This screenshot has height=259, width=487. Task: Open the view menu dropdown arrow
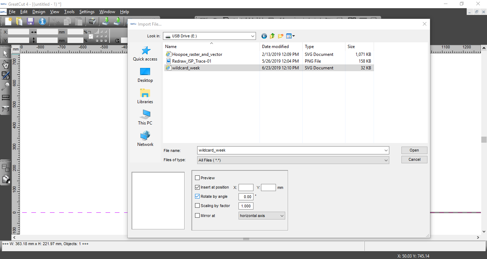click(x=293, y=36)
